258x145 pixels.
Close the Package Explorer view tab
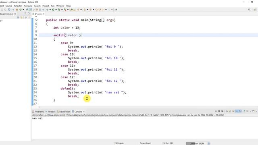click(15, 14)
